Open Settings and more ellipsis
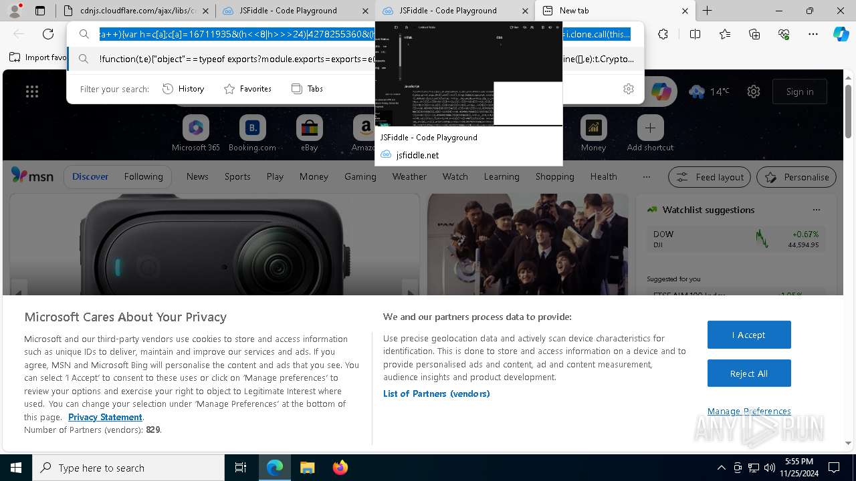Viewport: 856px width, 481px height. click(x=813, y=34)
